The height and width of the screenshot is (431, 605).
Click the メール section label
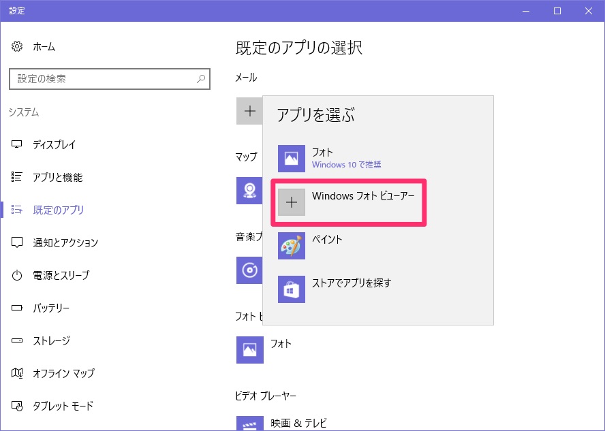pos(246,78)
